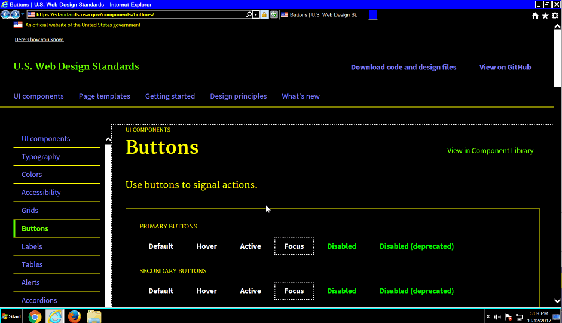This screenshot has width=562, height=323.
Task: Click the refresh icon in address bar
Action: (x=274, y=15)
